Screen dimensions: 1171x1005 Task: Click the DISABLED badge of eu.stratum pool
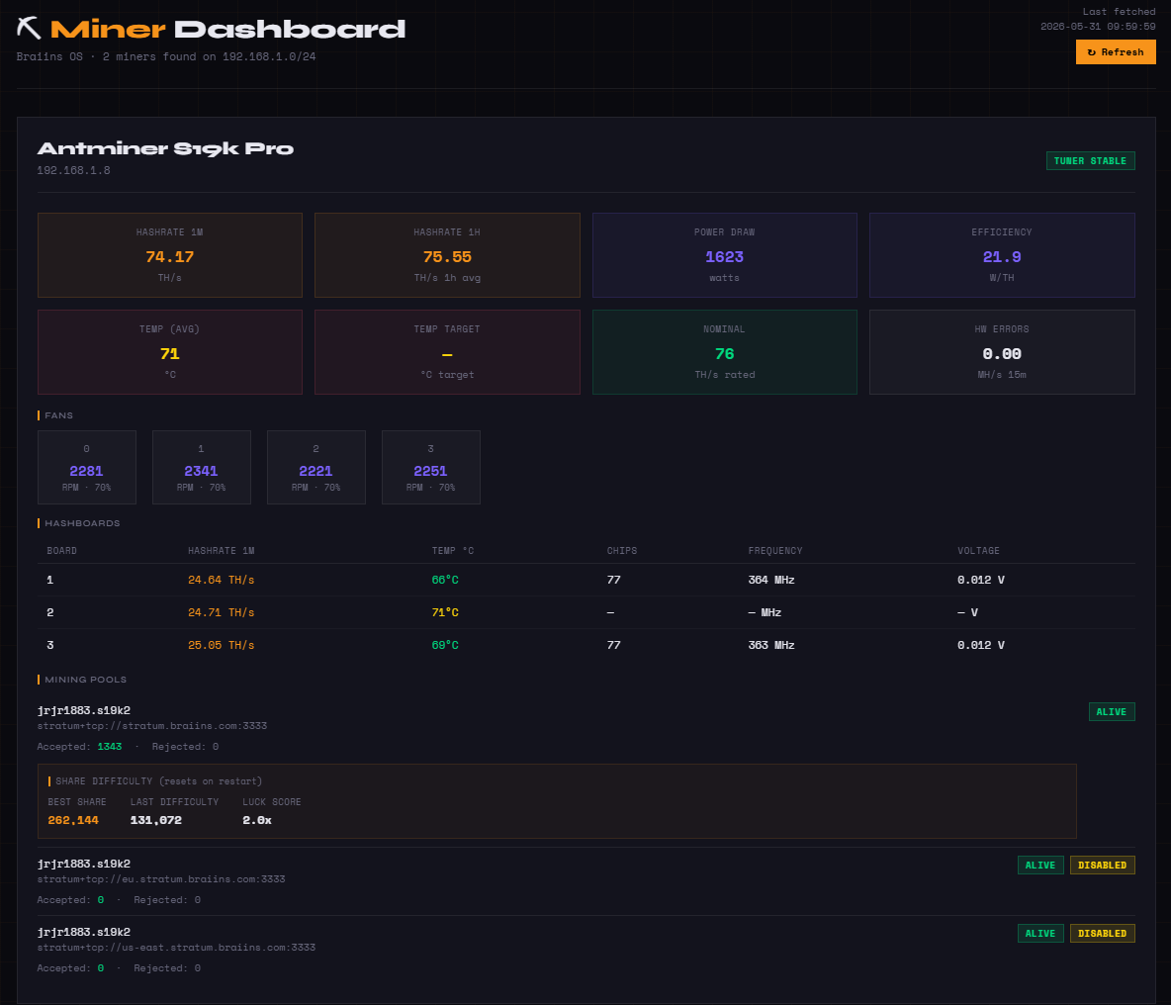(1103, 866)
